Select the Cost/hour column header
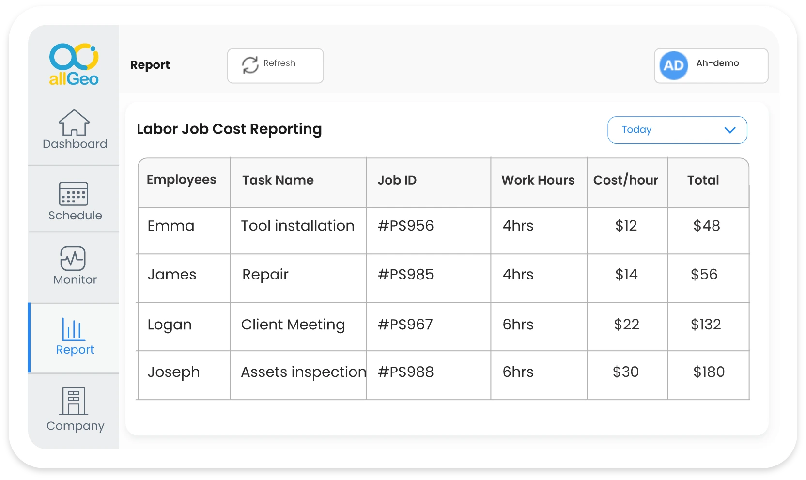 click(626, 180)
